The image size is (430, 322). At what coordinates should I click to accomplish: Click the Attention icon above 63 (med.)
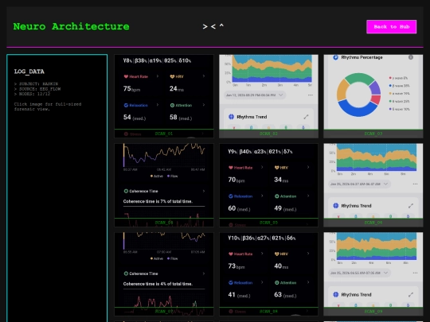[x=276, y=282]
